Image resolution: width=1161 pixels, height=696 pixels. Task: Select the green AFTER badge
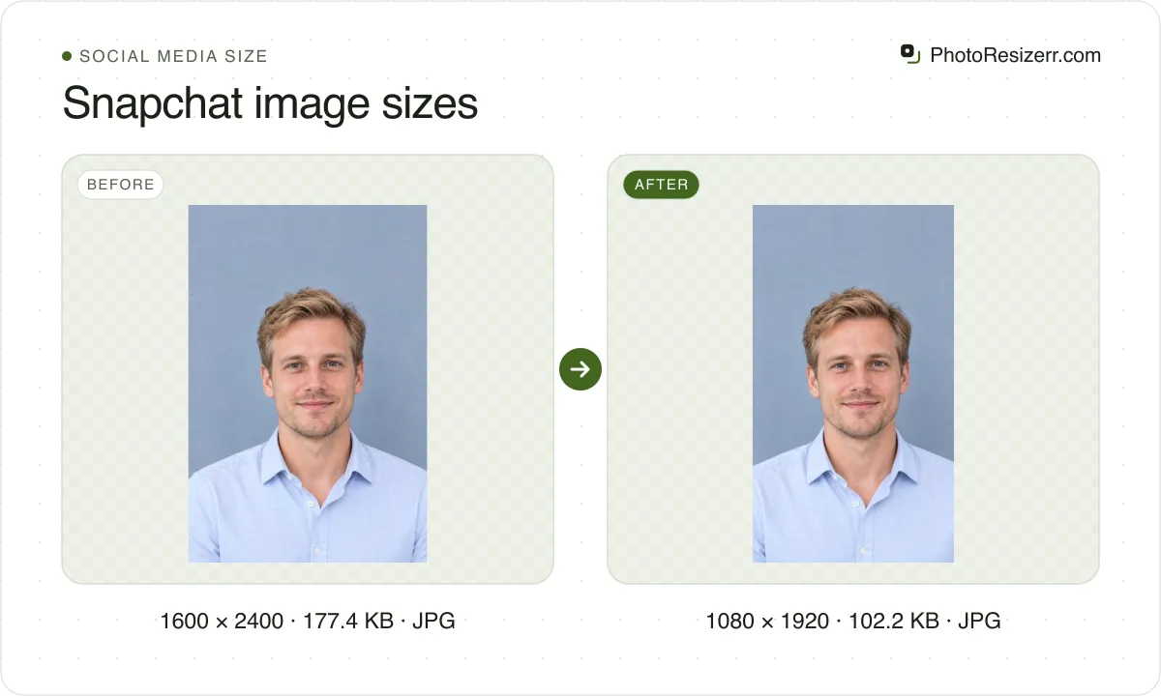pos(662,185)
